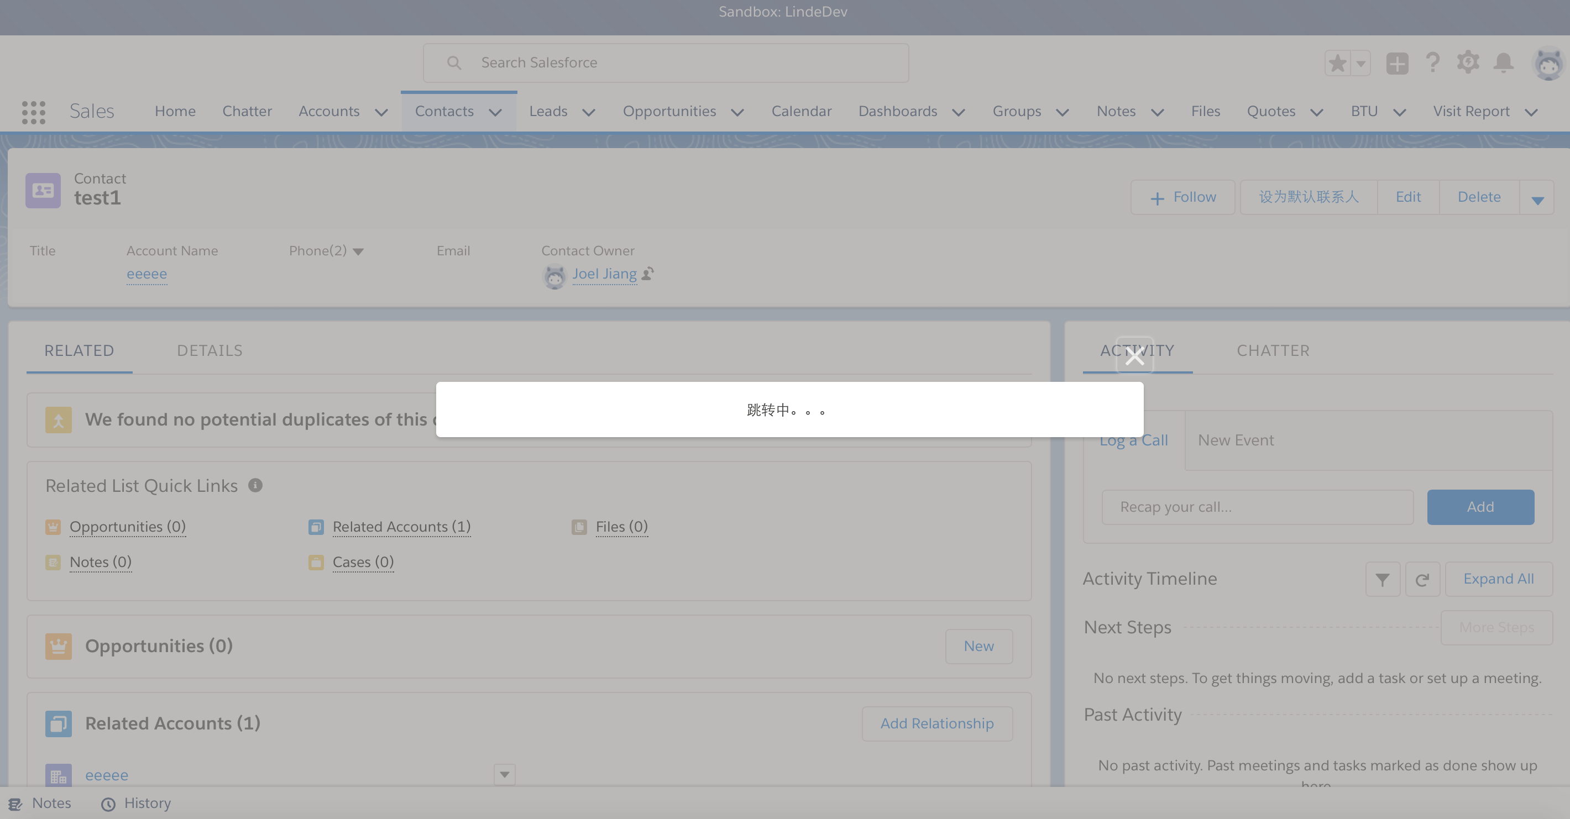Switch to the DETAILS tab
Image resolution: width=1570 pixels, height=819 pixels.
(210, 350)
